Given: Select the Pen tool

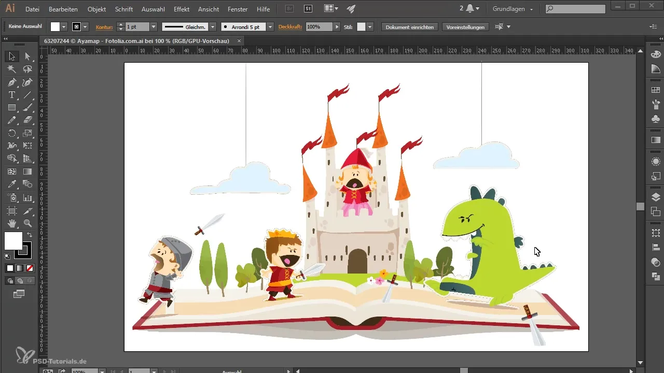Looking at the screenshot, I should coord(11,82).
